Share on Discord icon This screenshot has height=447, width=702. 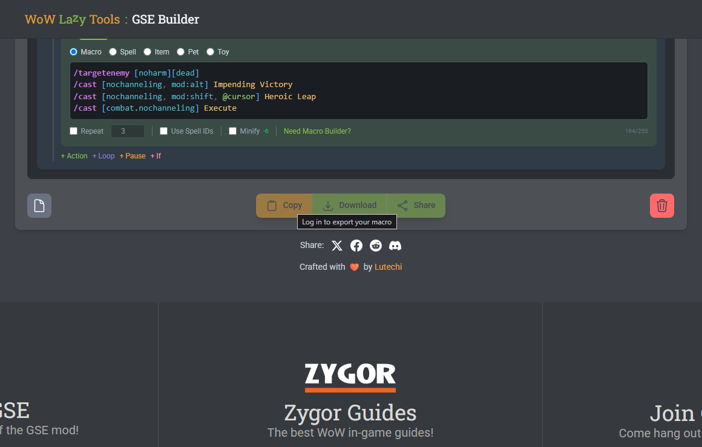(395, 246)
